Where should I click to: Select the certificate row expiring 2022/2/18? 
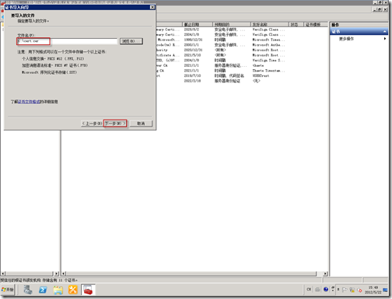(x=242, y=81)
